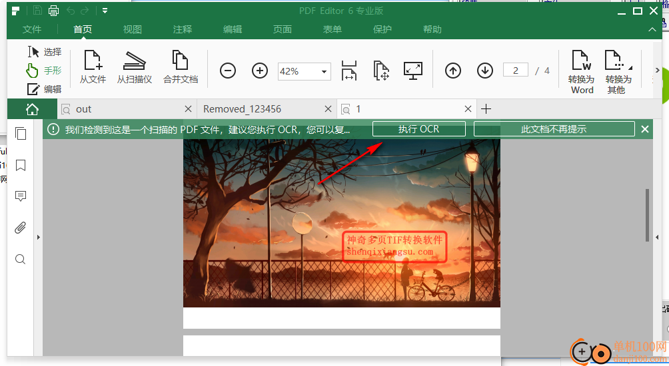Click the save icon in title bar

pos(37,11)
